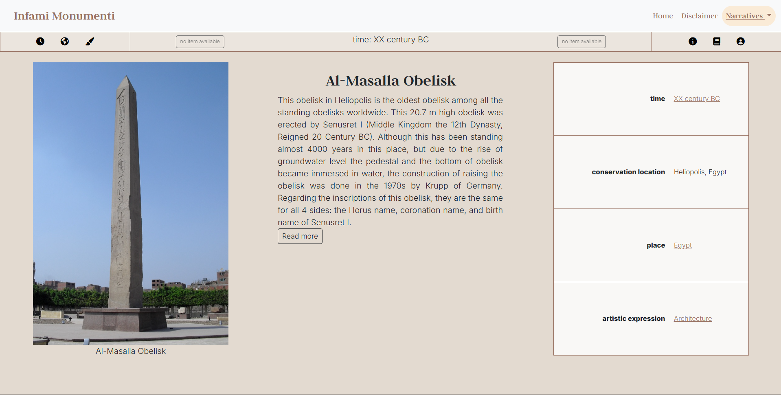781x395 pixels.
Task: Click the 'place' label in table
Action: pos(656,245)
